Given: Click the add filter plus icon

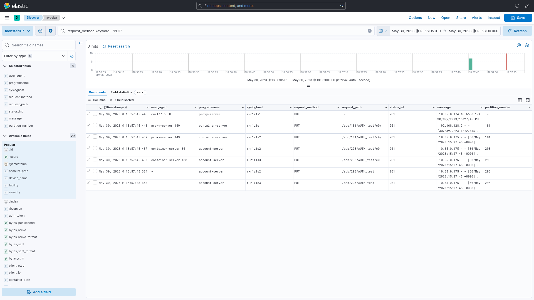Looking at the screenshot, I should (x=50, y=31).
